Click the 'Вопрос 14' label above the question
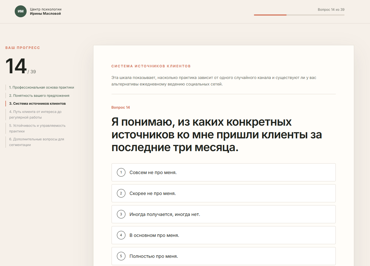The width and height of the screenshot is (370, 266). (121, 108)
